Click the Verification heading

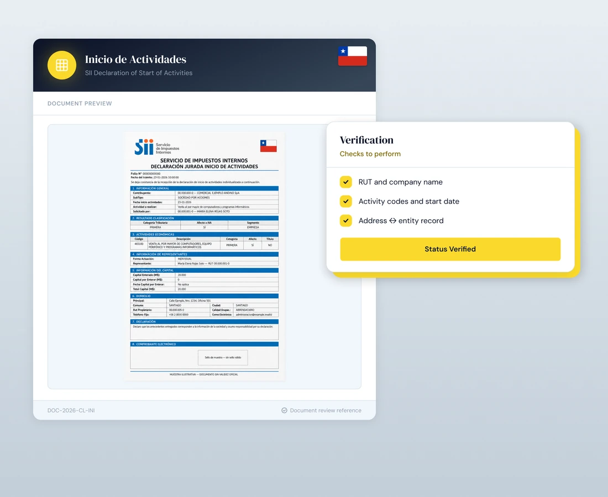pos(366,140)
